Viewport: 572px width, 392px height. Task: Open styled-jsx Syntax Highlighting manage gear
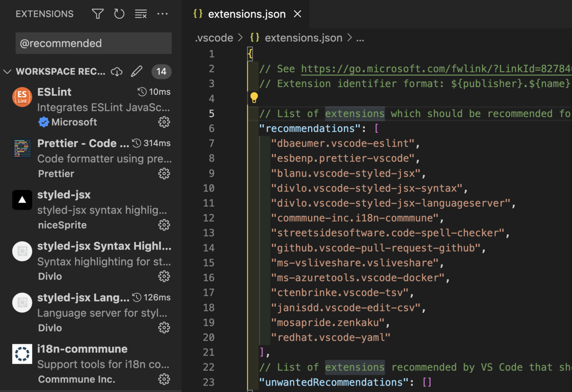click(x=164, y=277)
